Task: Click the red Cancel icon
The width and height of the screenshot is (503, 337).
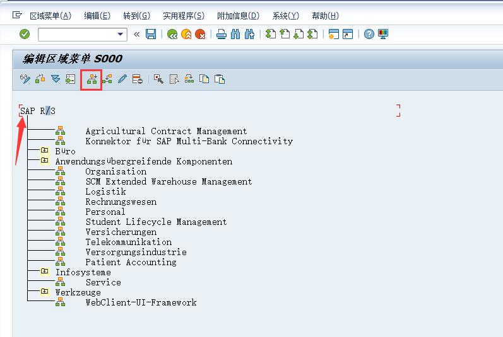Action: click(x=200, y=34)
